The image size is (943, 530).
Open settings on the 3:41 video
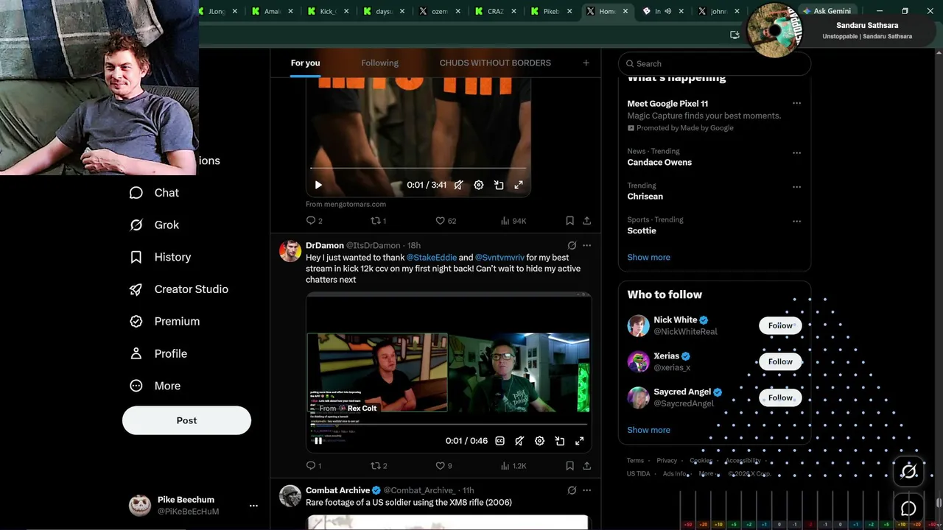(x=479, y=185)
